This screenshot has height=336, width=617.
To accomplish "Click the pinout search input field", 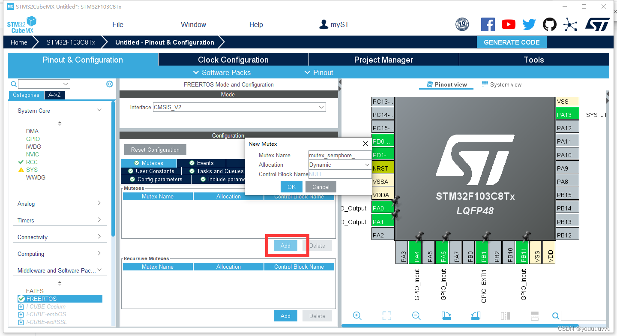I will coord(583,316).
